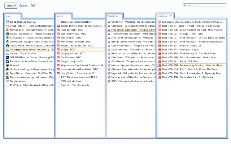This screenshot has height=144, width=231.
Task: Click the DEFENDER of the favicon icon
Action: tap(7, 58)
